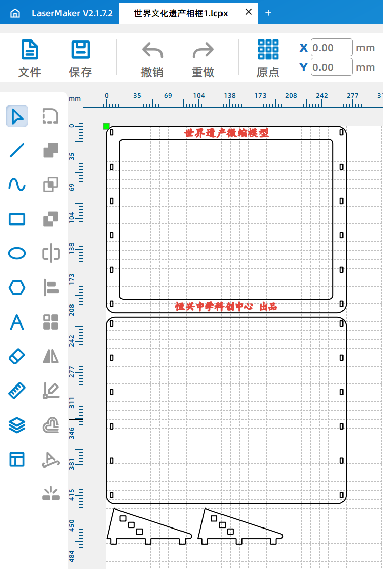Screen dimensions: 383x569
Task: Switch to 世界文化遗产相框1.lcpx tab
Action: (x=181, y=13)
